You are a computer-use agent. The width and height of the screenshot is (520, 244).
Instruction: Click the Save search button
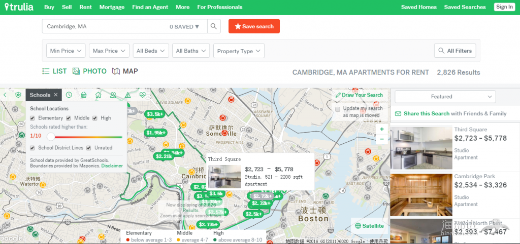254,26
